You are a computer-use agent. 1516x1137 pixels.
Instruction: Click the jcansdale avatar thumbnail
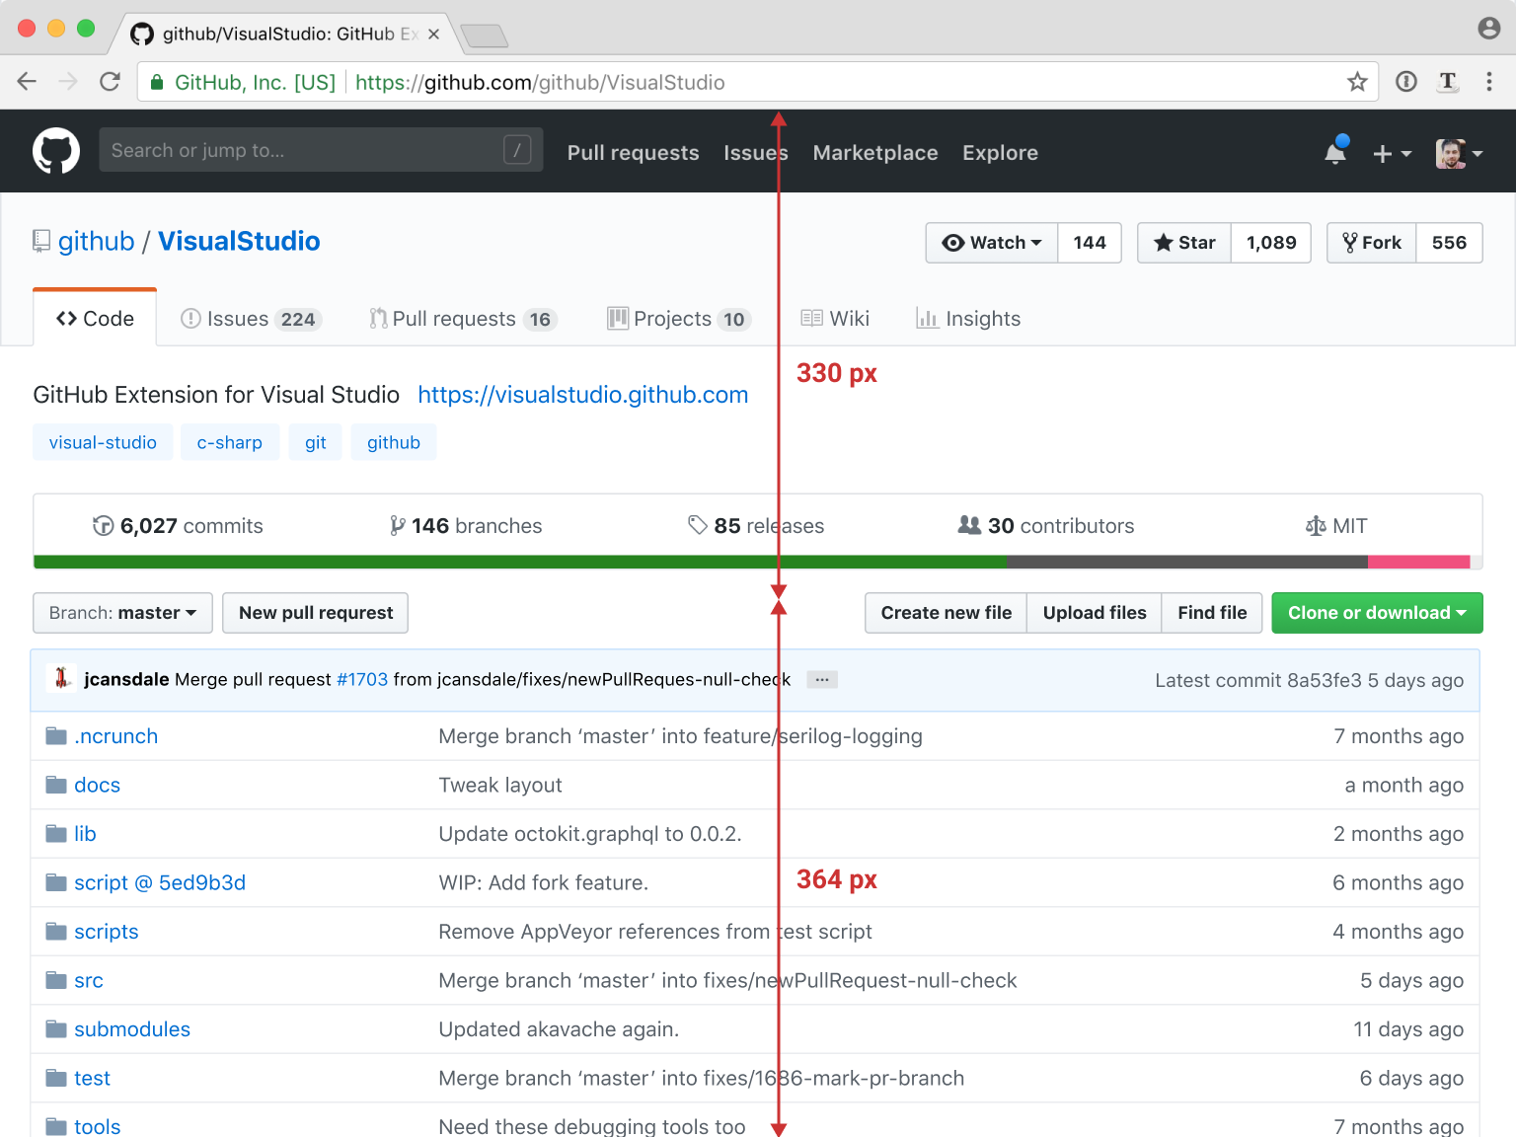[x=61, y=678]
